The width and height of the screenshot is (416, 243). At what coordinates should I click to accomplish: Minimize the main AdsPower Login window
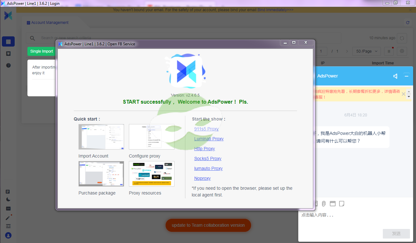pyautogui.click(x=387, y=3)
